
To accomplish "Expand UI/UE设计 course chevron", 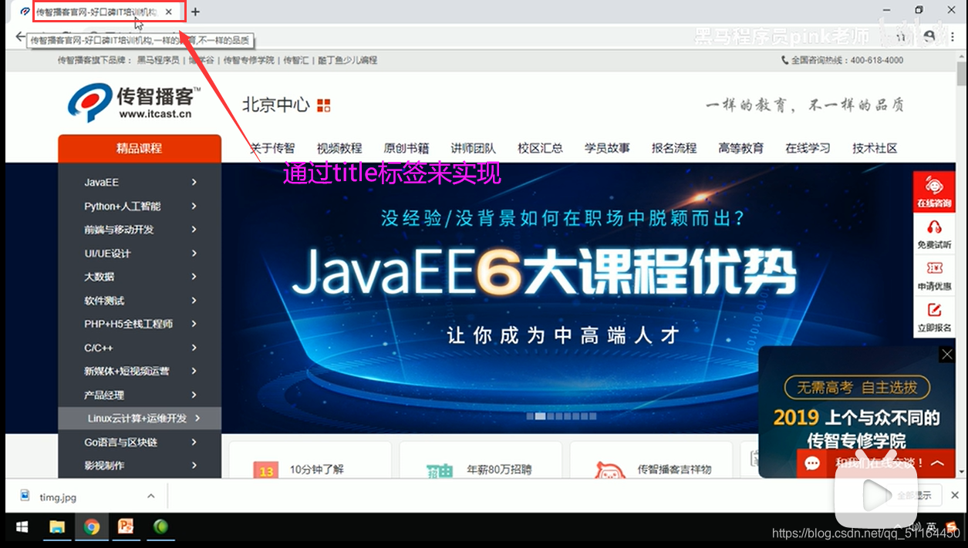I will [194, 254].
